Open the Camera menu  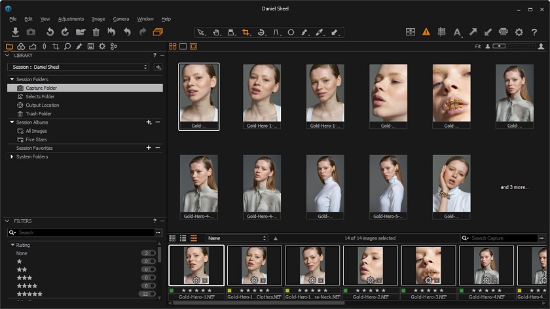tap(120, 19)
